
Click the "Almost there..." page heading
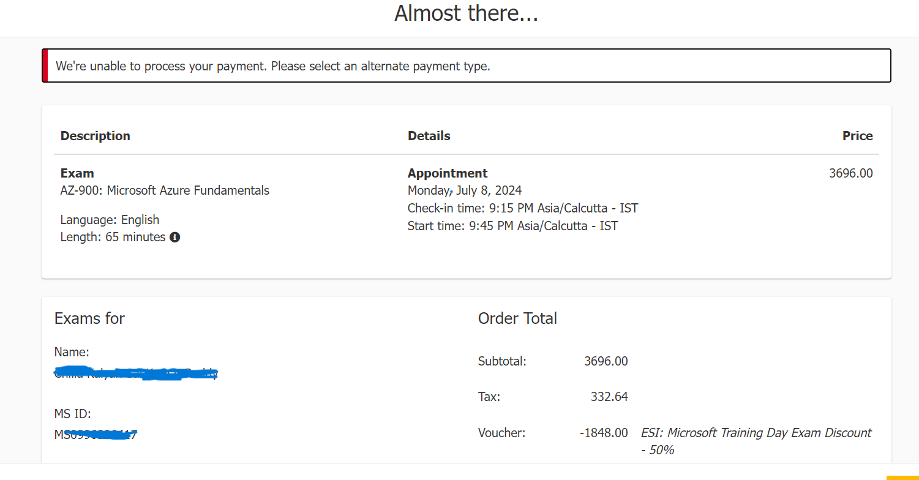[x=466, y=13]
